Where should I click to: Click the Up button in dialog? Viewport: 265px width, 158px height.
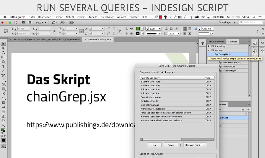(x=154, y=145)
